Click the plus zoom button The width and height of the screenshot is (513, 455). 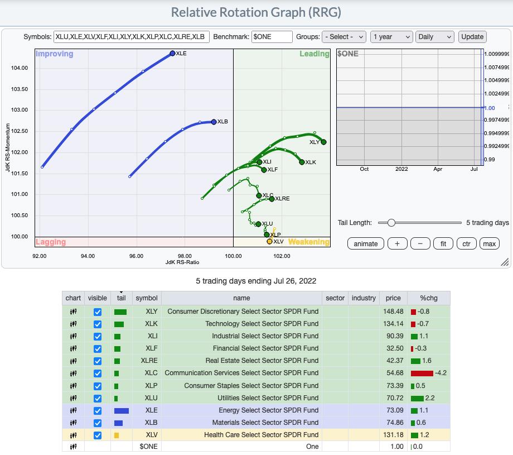tap(397, 244)
